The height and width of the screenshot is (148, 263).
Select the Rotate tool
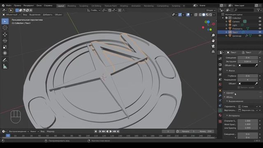pyautogui.click(x=5, y=41)
